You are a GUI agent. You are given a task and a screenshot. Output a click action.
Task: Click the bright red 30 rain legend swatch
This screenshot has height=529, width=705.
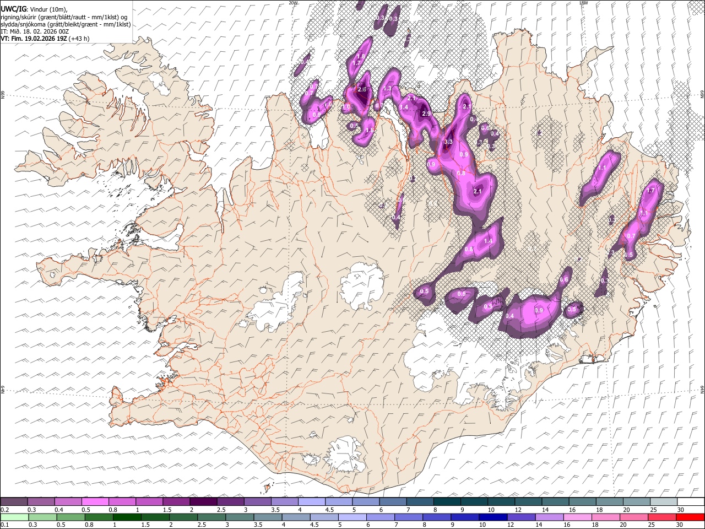click(x=690, y=517)
